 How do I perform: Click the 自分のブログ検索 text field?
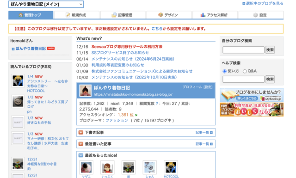[x=243, y=50]
